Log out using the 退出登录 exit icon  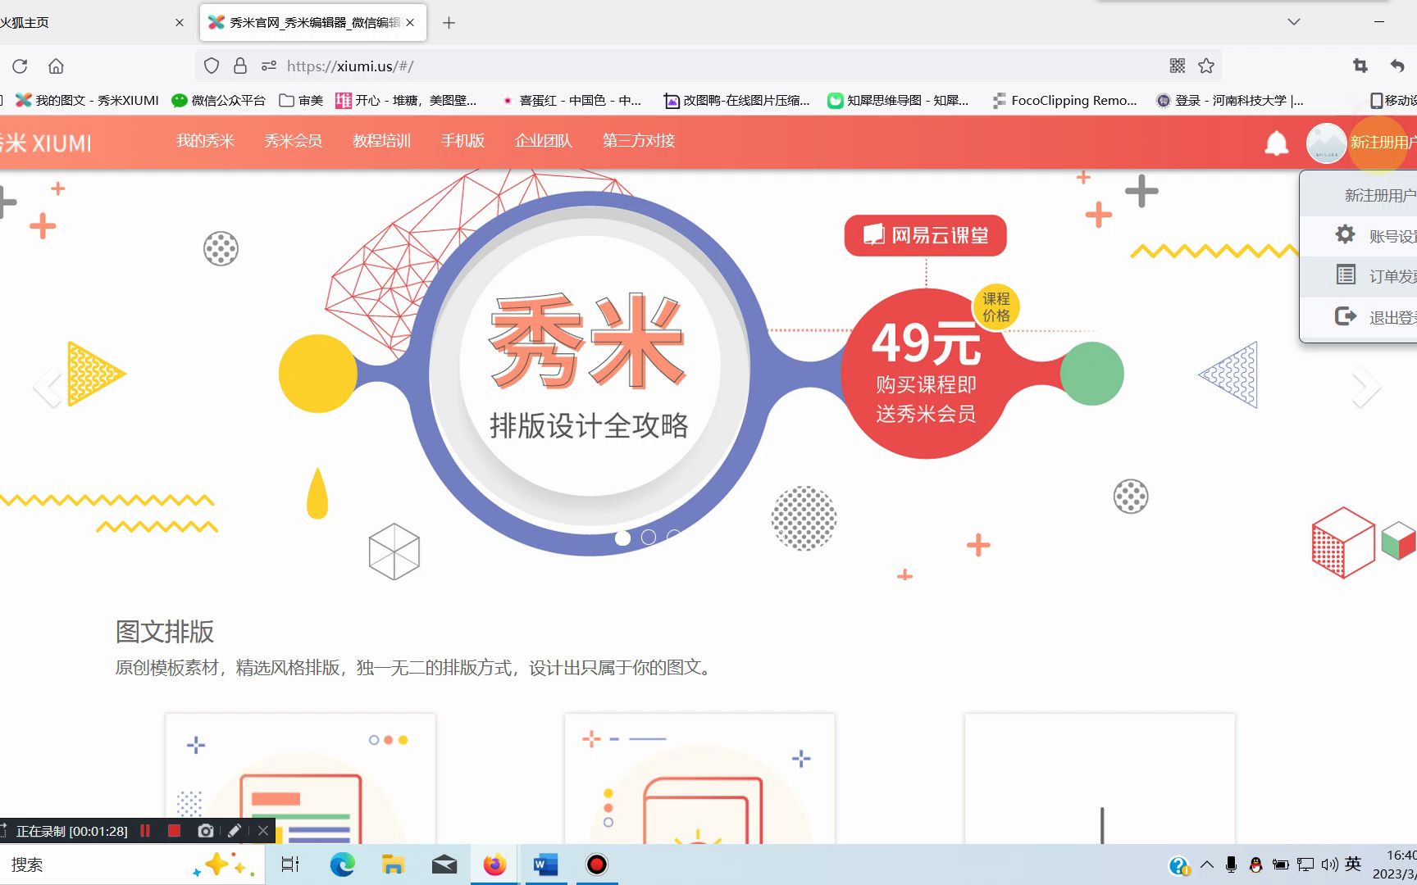(x=1346, y=316)
